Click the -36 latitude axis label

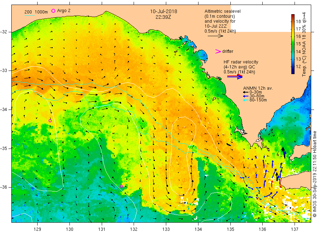click(x=4, y=187)
